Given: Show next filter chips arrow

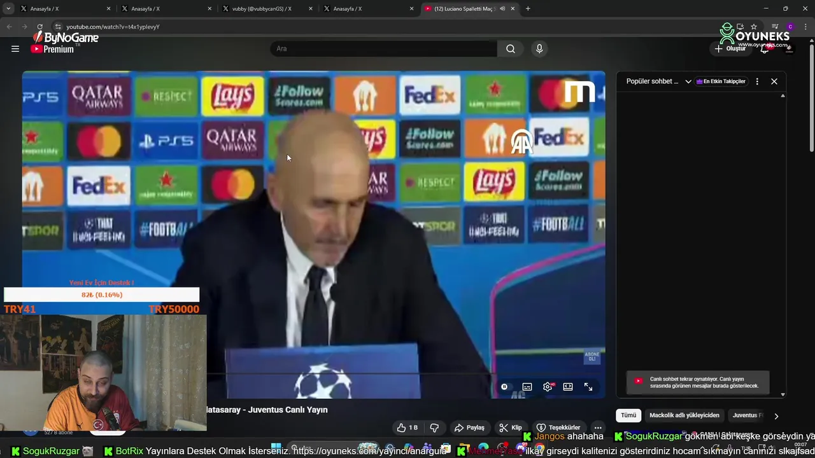Looking at the screenshot, I should [776, 416].
